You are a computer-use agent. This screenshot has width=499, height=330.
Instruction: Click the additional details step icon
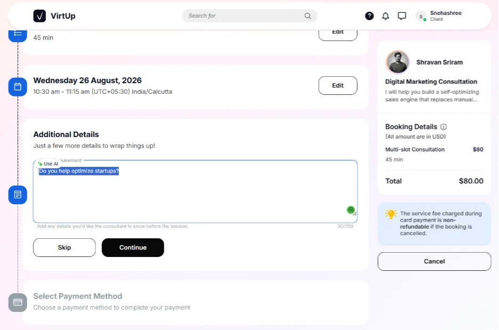[18, 195]
